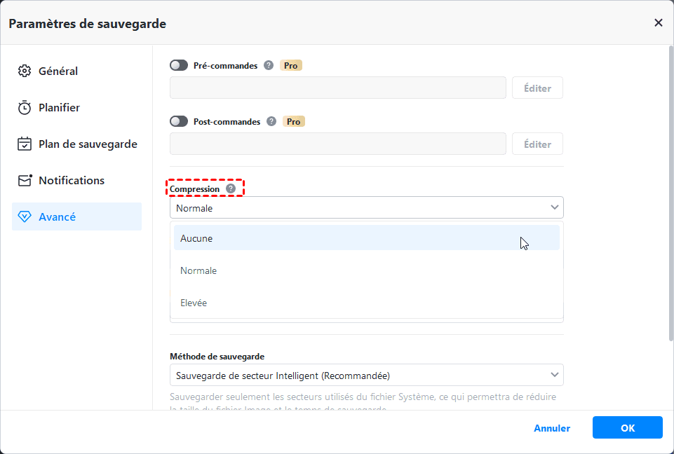The width and height of the screenshot is (674, 454).
Task: Click the Général gear icon
Action: click(x=25, y=71)
